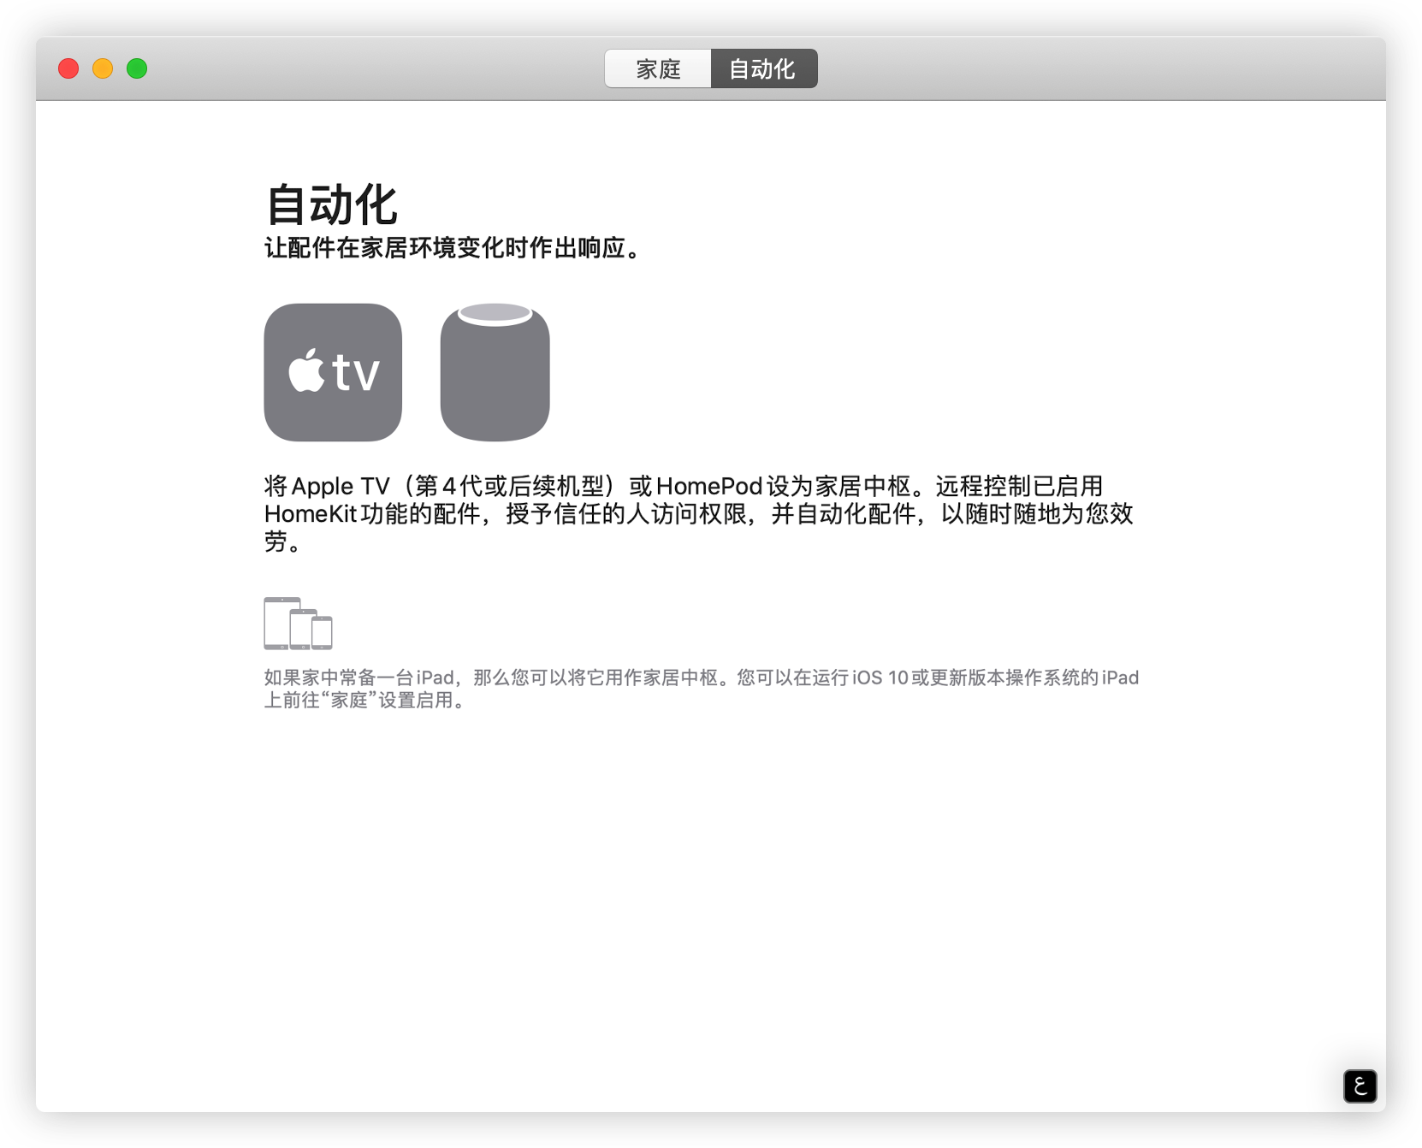Screen dimensions: 1422x1148
Task: Click the yellow minimize window button
Action: click(102, 68)
